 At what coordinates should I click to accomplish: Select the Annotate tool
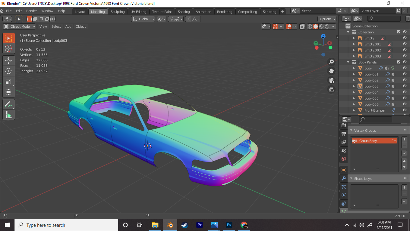[9, 104]
